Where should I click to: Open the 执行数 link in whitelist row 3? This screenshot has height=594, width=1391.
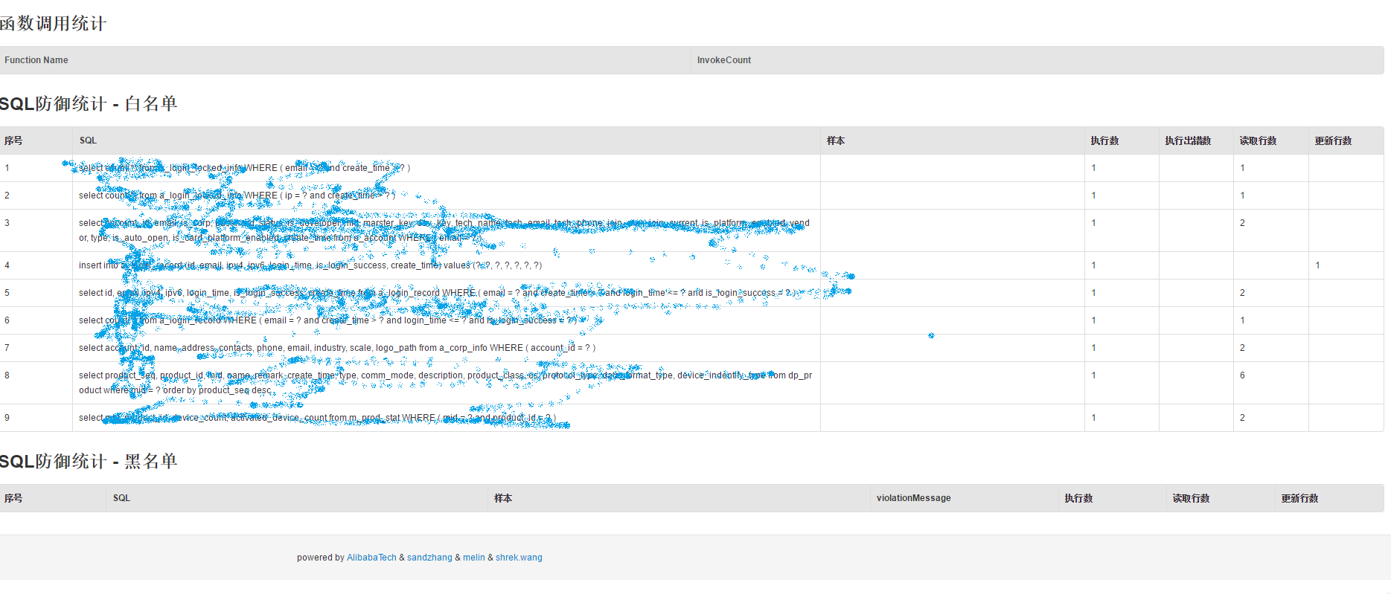pyautogui.click(x=1093, y=223)
